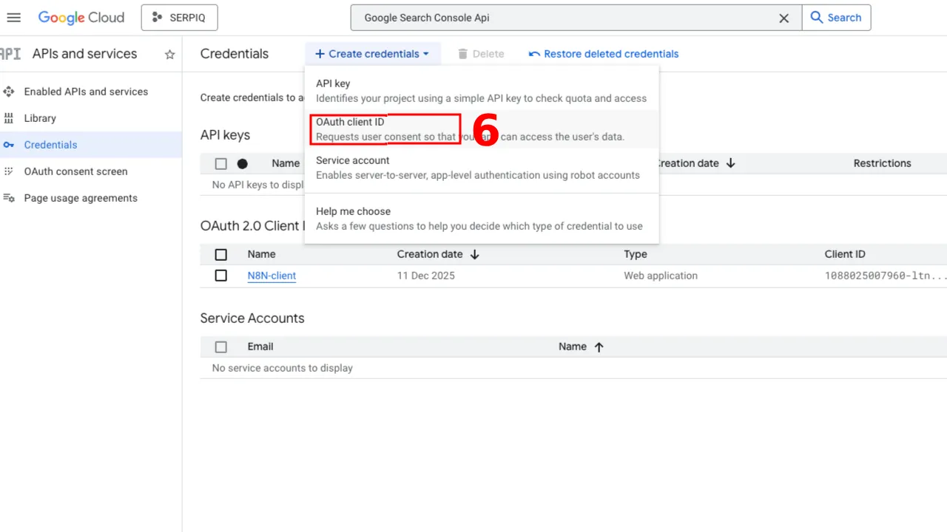Click the OAuth consent screen icon
This screenshot has width=947, height=532.
pyautogui.click(x=9, y=171)
